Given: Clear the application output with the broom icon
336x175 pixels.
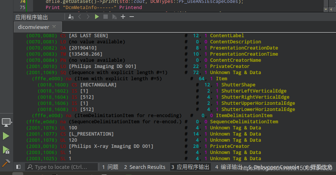Looking at the screenshot, I should pyautogui.click(x=71, y=17).
